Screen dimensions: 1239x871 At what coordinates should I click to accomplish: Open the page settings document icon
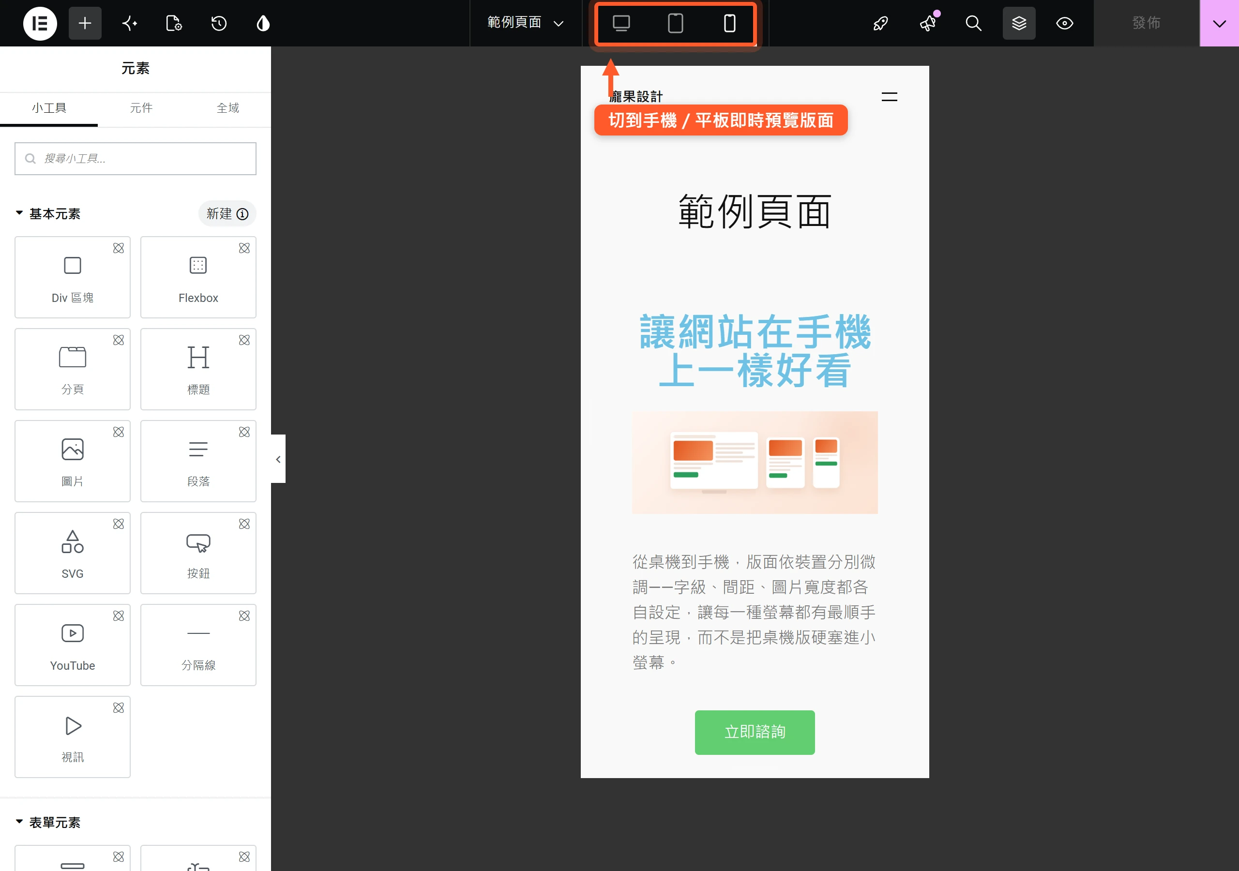pos(174,23)
